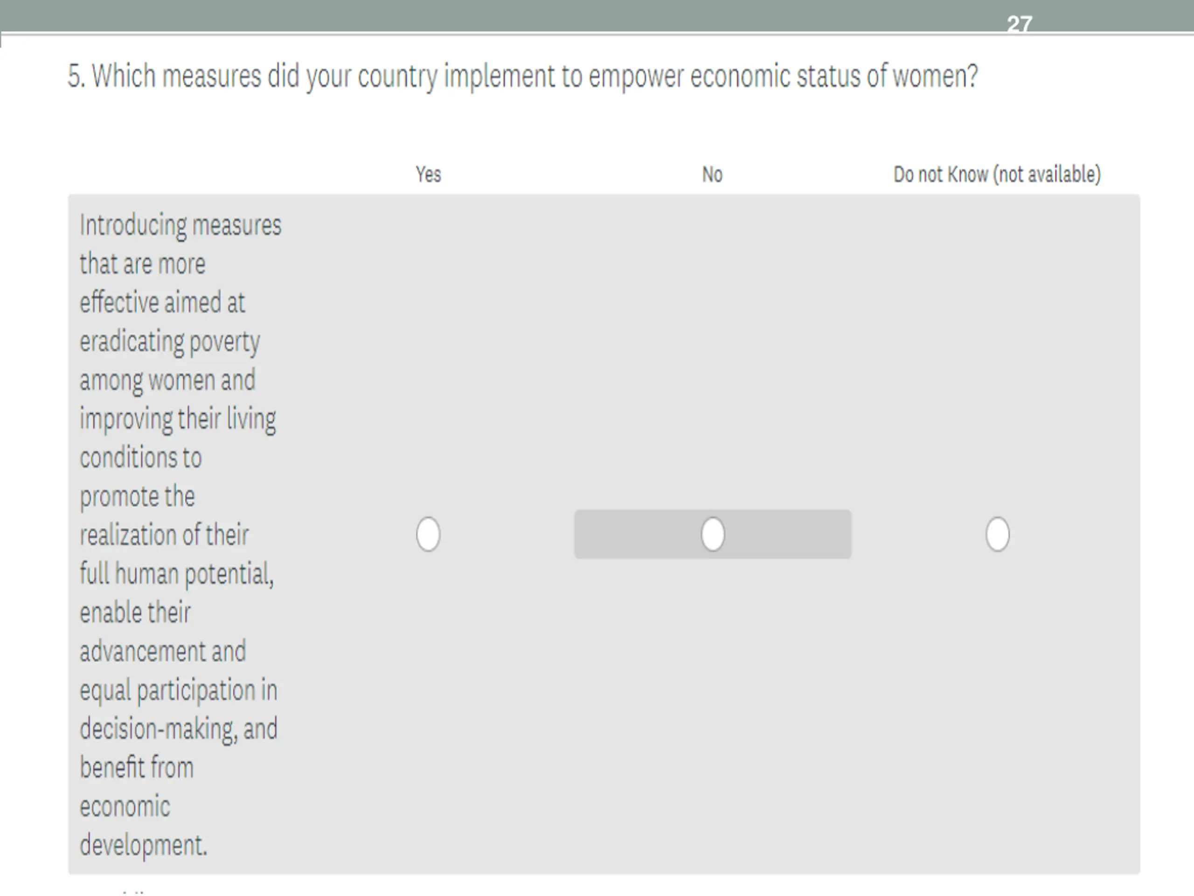
Task: Click the 'equal participation in' text line
Action: tap(179, 691)
